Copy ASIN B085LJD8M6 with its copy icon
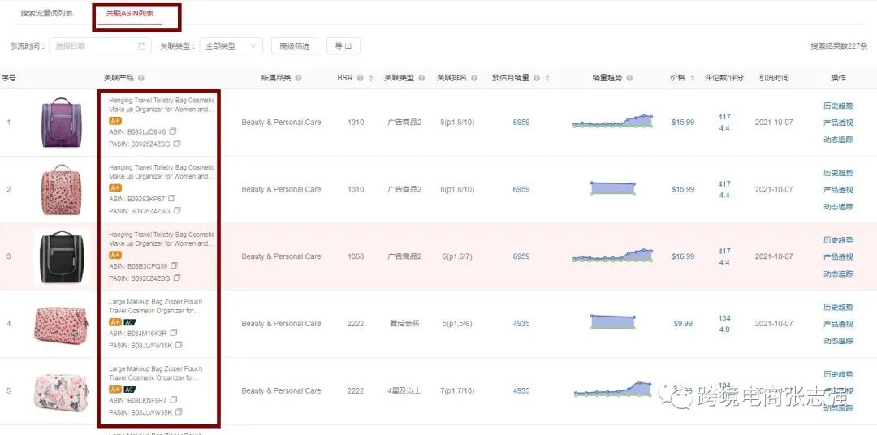 pyautogui.click(x=173, y=131)
